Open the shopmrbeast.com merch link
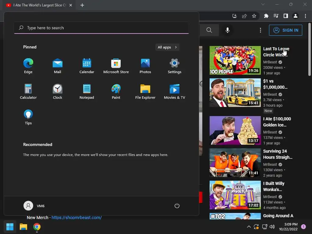This screenshot has width=312, height=234. tap(76, 218)
